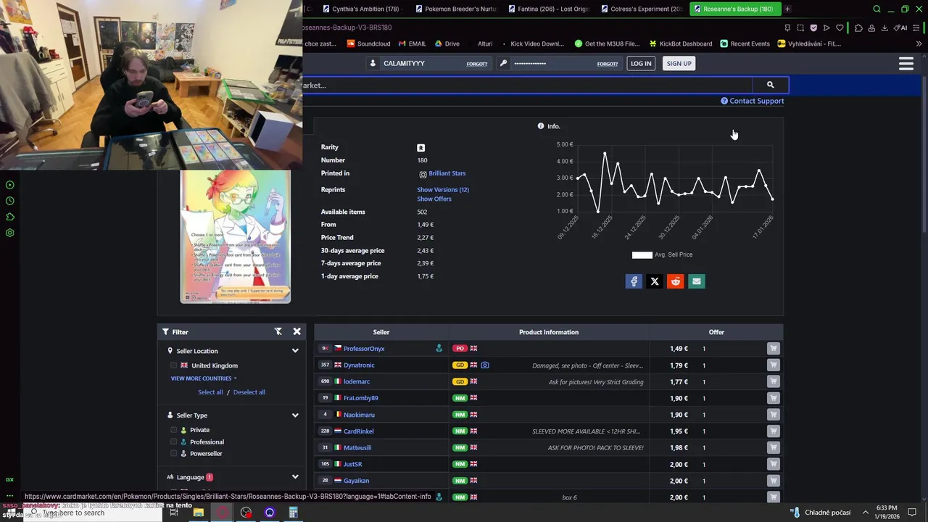Screen dimensions: 928x522
Task: Add JustSR's 2,00 € offer to cart
Action: [x=774, y=464]
